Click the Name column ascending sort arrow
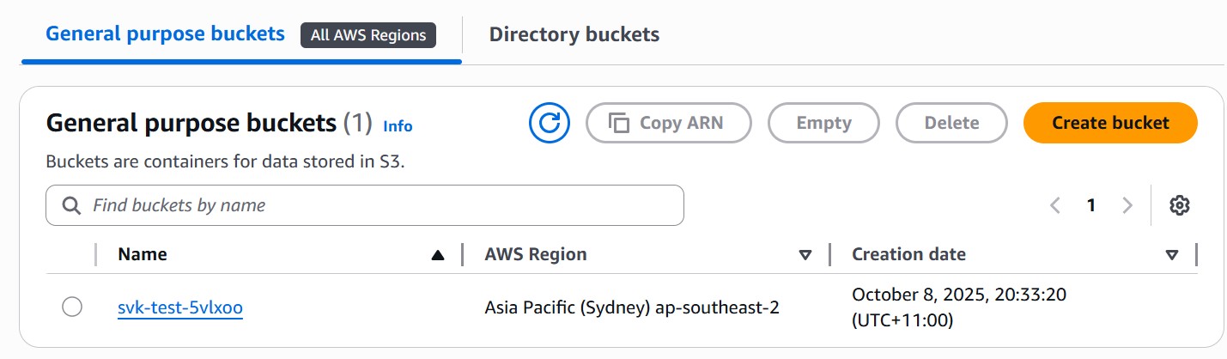1227x359 pixels. (438, 254)
